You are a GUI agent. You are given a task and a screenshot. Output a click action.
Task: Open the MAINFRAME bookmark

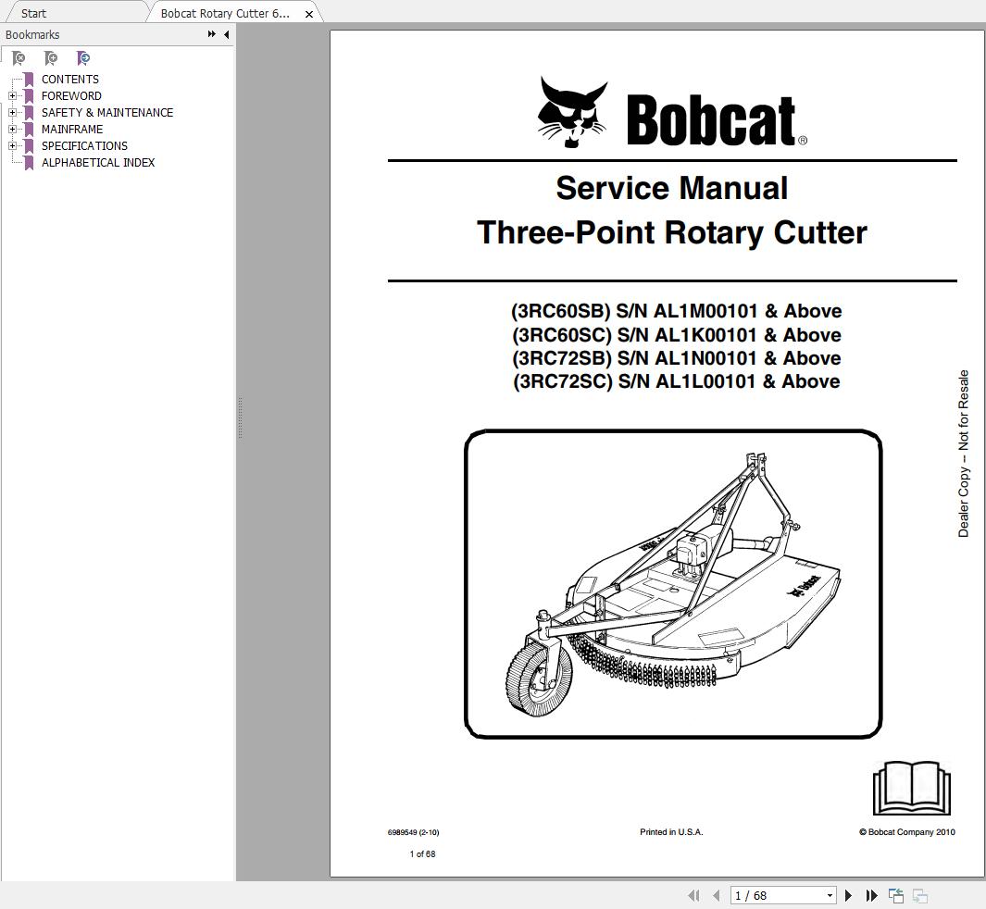72,129
